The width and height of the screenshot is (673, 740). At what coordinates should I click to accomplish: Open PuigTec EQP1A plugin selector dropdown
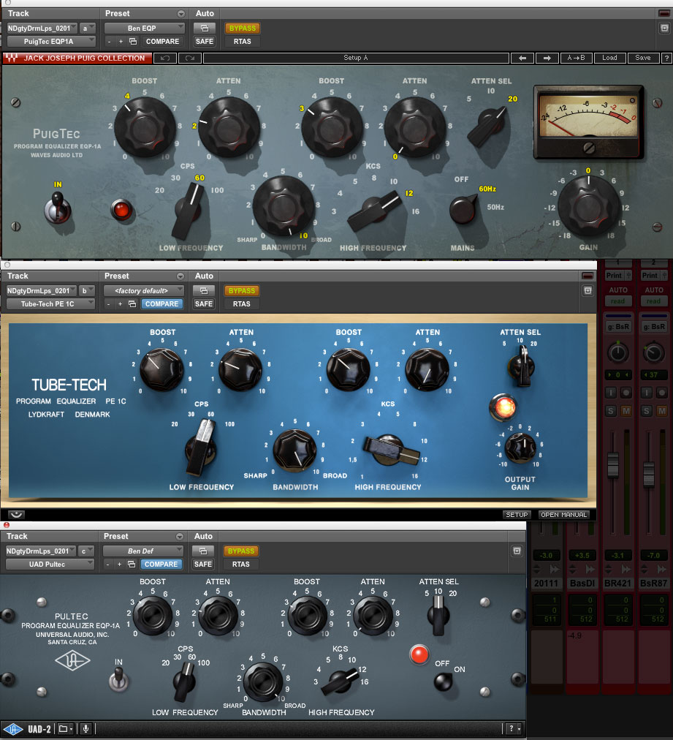[51, 42]
